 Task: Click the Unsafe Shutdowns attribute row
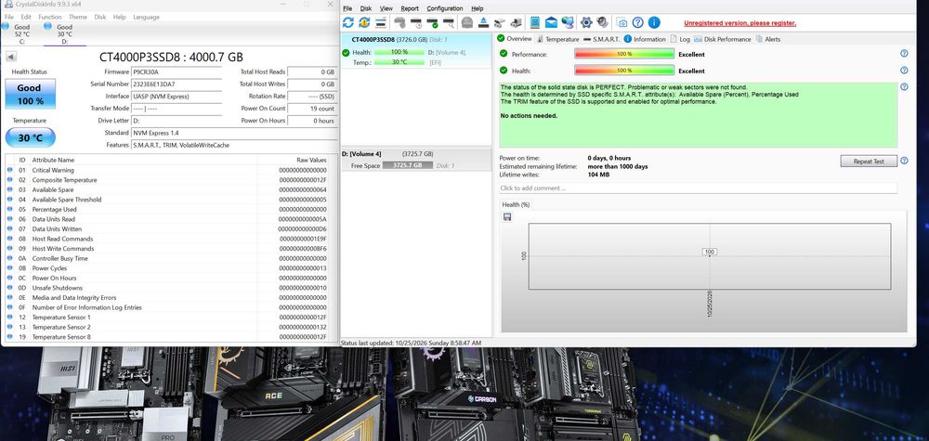(170, 288)
